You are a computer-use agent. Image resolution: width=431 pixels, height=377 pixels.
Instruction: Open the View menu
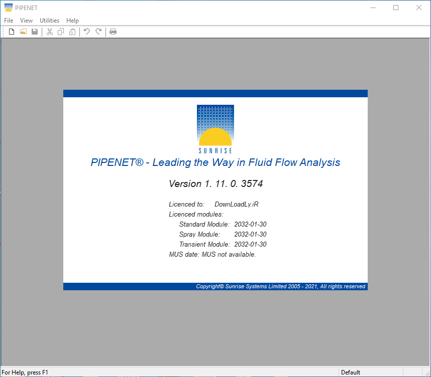click(26, 21)
